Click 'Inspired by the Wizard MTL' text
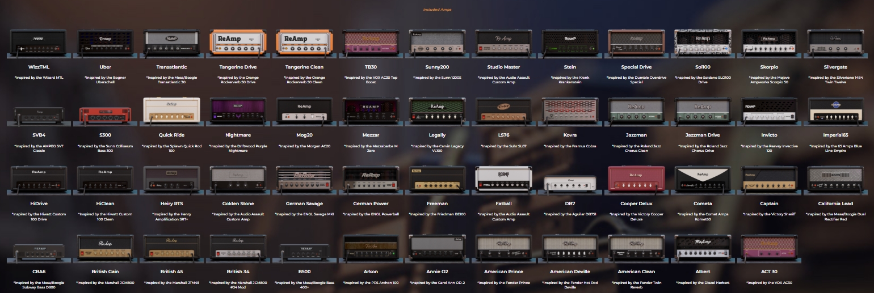 (x=39, y=78)
